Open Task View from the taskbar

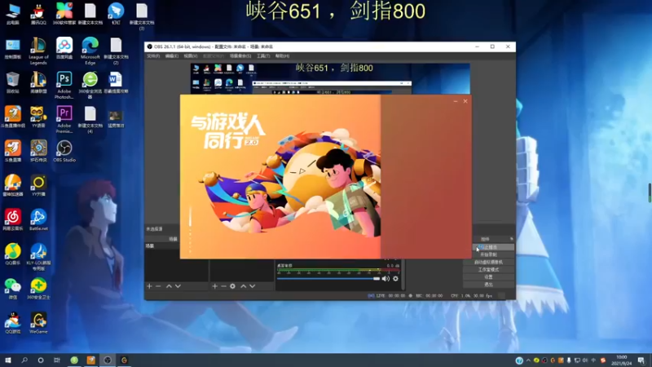click(x=56, y=360)
